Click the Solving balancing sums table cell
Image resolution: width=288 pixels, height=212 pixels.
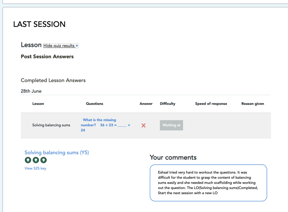[x=51, y=125]
